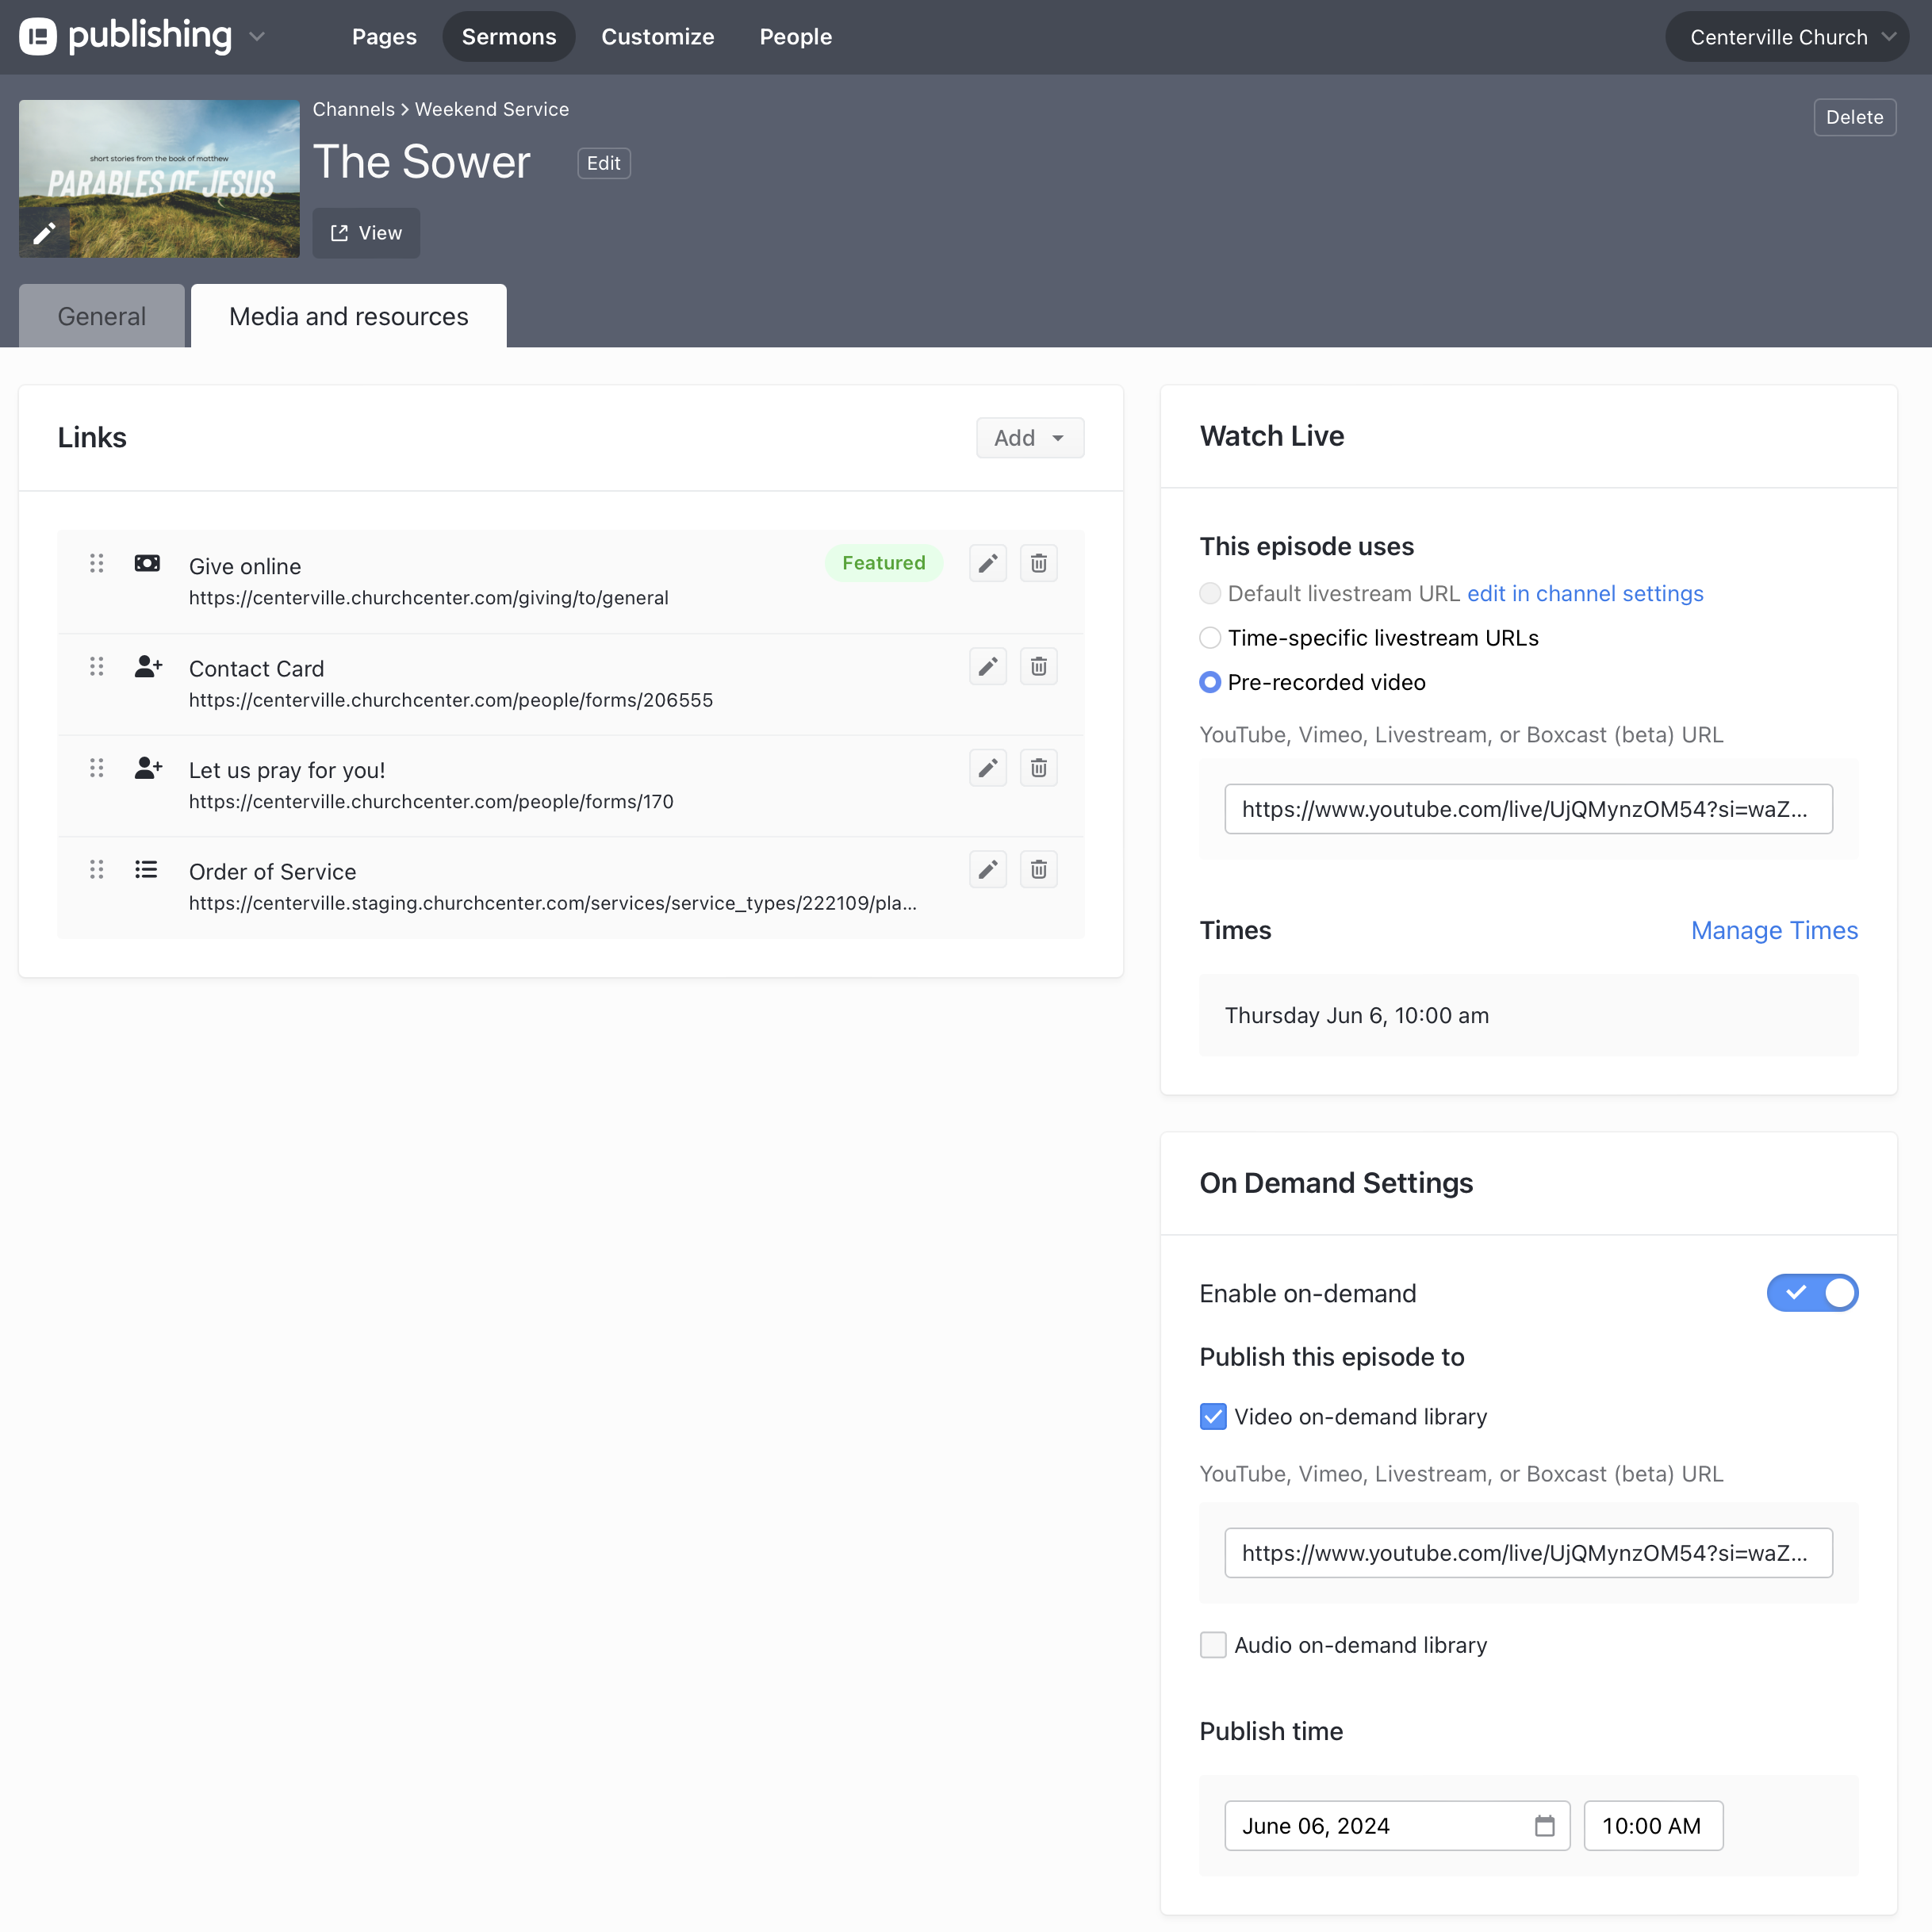Trash the Order of Service link
The width and height of the screenshot is (1932, 1932).
point(1038,869)
